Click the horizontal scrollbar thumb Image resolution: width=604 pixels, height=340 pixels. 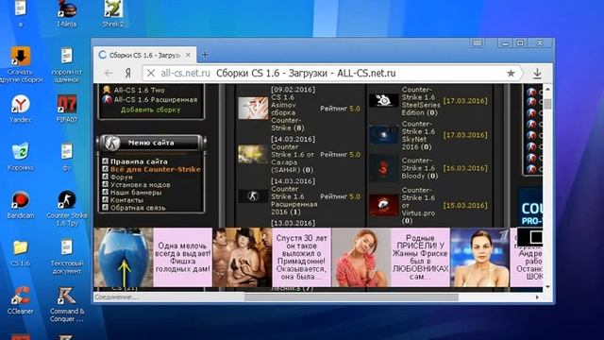(x=351, y=297)
